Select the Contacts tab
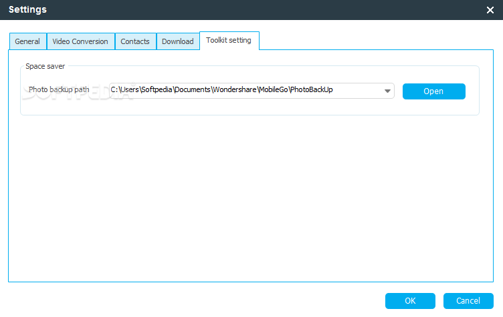503x317 pixels. click(x=135, y=41)
